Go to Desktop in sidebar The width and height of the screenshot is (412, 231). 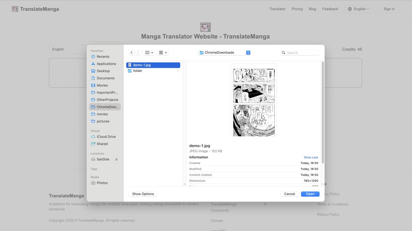click(x=103, y=71)
